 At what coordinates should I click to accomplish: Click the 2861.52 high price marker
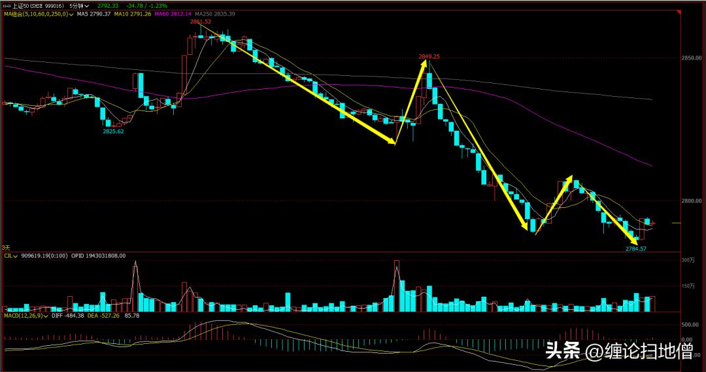[200, 22]
